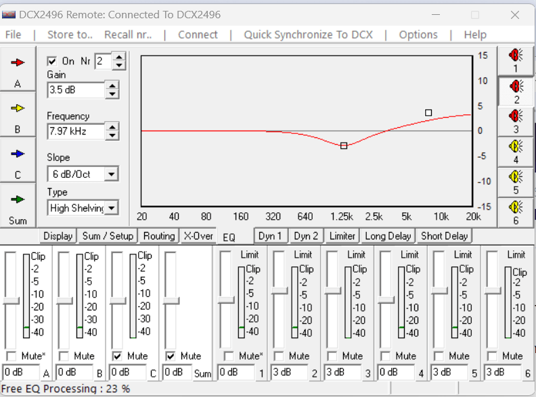Switch to Dyn 2 tab
536x397 pixels.
coord(306,236)
